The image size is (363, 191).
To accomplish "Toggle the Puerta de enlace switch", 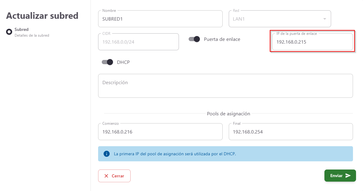I will [194, 39].
